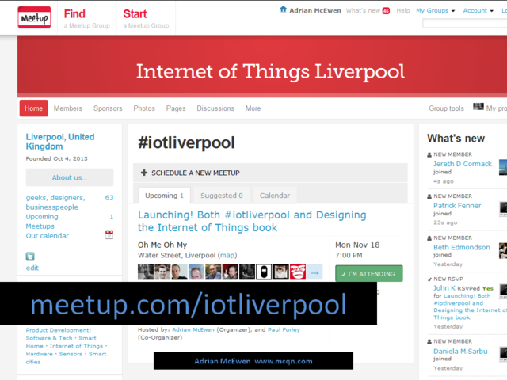Expand the My Groups dropdown

click(x=435, y=10)
